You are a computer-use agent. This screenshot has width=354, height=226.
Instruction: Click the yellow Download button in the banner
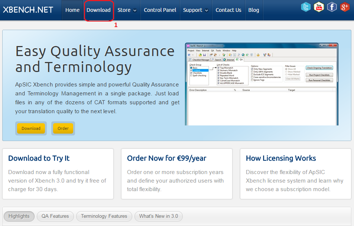click(31, 128)
